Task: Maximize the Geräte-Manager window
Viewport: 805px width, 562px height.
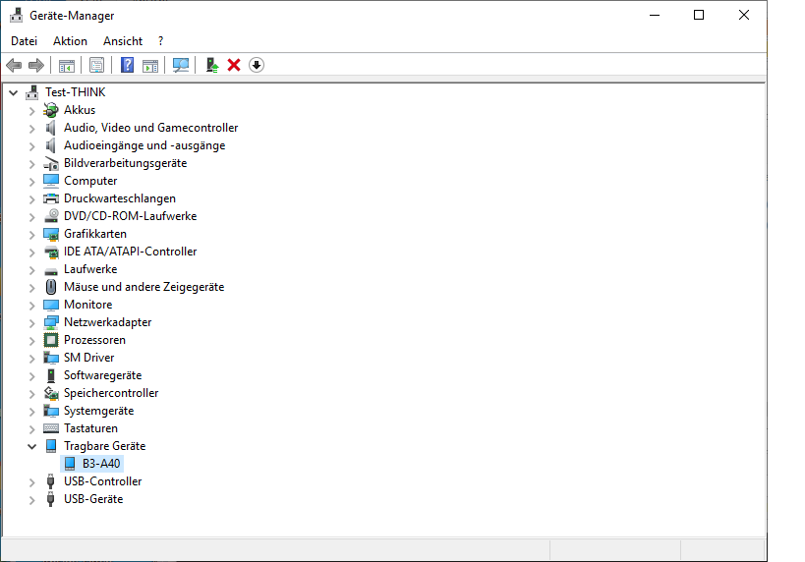Action: coord(699,15)
